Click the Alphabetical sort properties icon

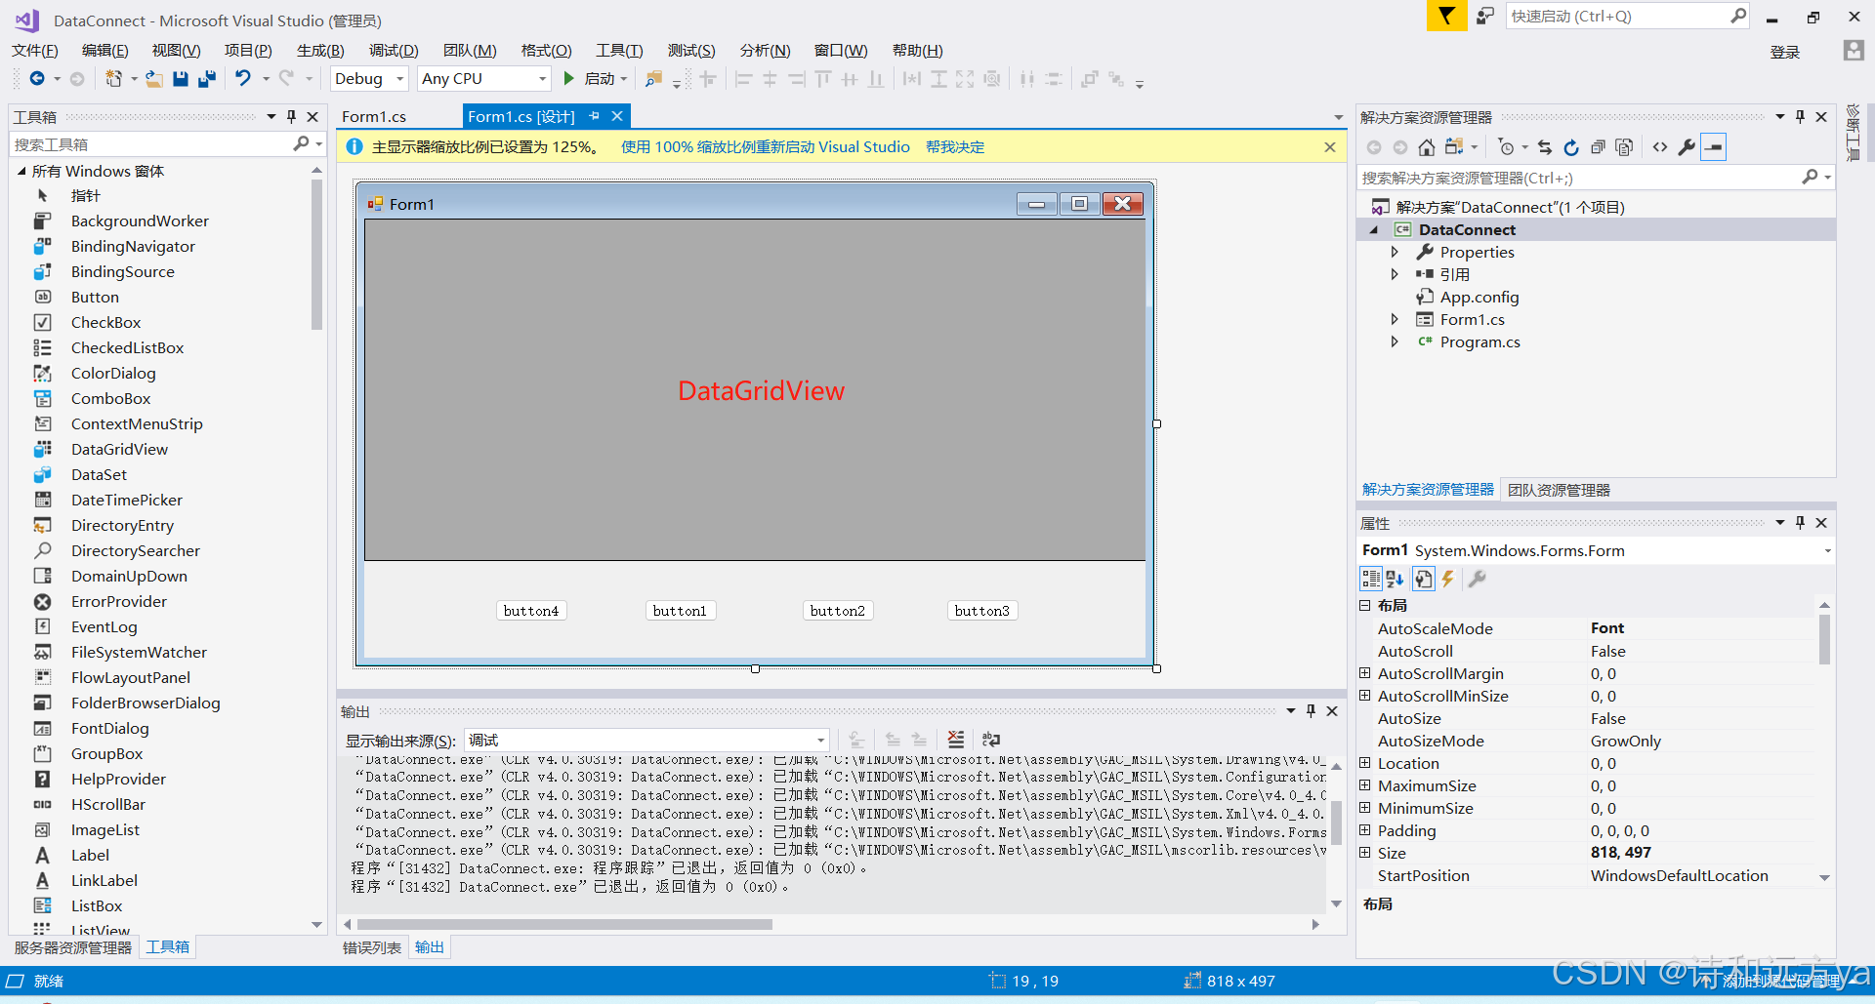point(1395,579)
